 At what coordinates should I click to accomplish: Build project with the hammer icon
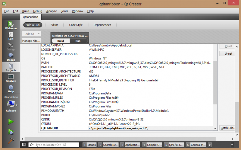tap(11, 140)
